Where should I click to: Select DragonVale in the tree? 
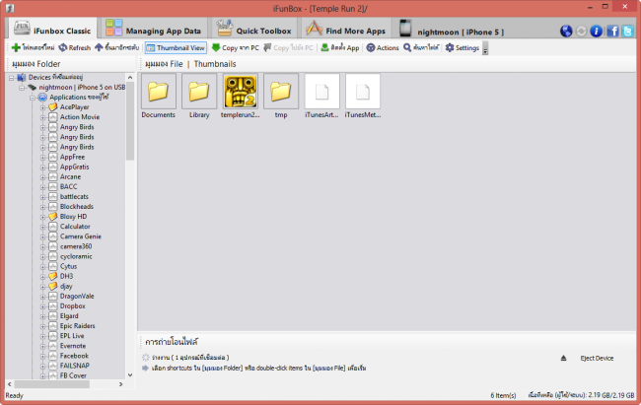tap(77, 297)
